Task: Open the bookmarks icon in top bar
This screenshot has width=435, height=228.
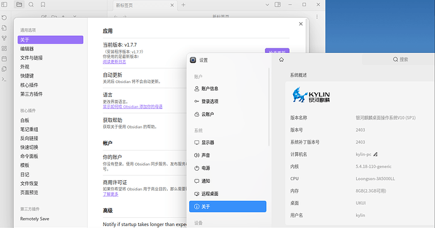Action: coord(43,4)
